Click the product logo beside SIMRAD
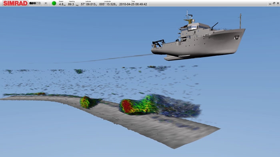This screenshot has height=157, width=280. point(35,3)
